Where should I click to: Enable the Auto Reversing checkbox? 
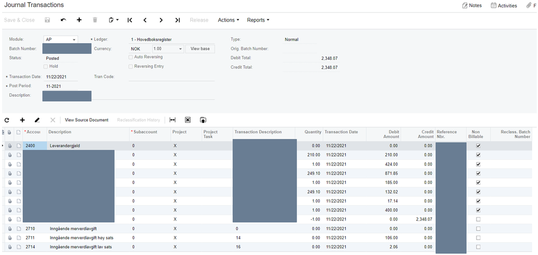tap(131, 57)
